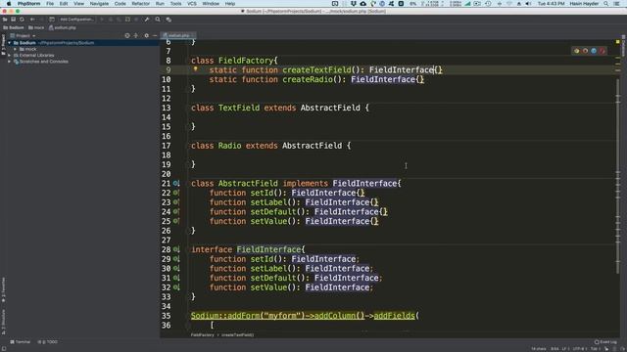Click macOS Spotlight search icon in menu bar
The height and width of the screenshot is (352, 627).
[606, 4]
